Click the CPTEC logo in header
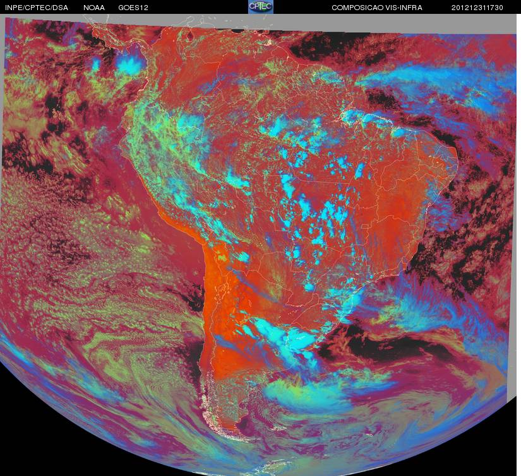This screenshot has height=476, width=521. click(261, 7)
